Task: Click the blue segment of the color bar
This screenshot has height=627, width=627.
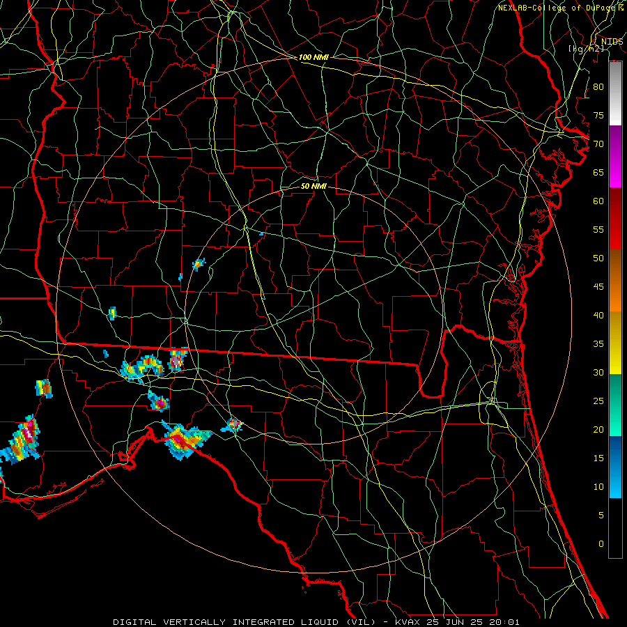Action: (615, 467)
